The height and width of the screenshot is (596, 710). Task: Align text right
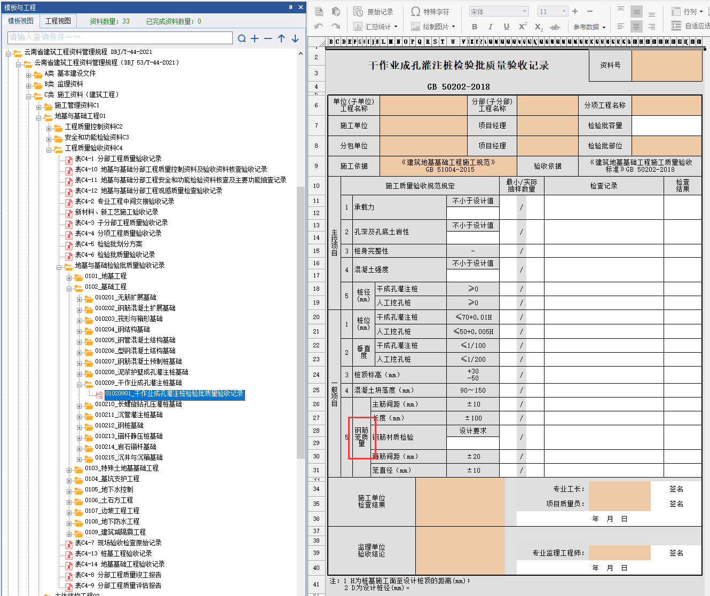coord(652,26)
